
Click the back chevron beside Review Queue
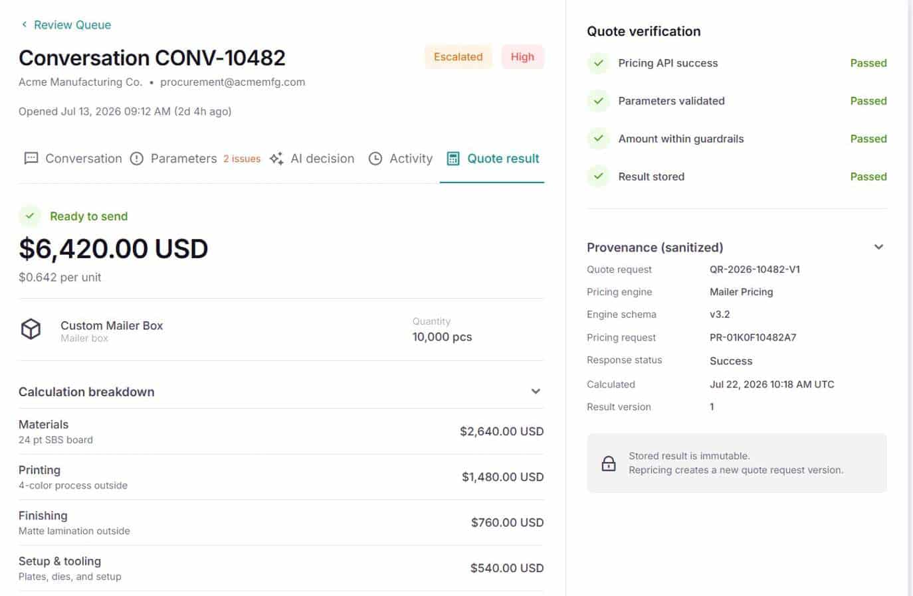point(25,25)
